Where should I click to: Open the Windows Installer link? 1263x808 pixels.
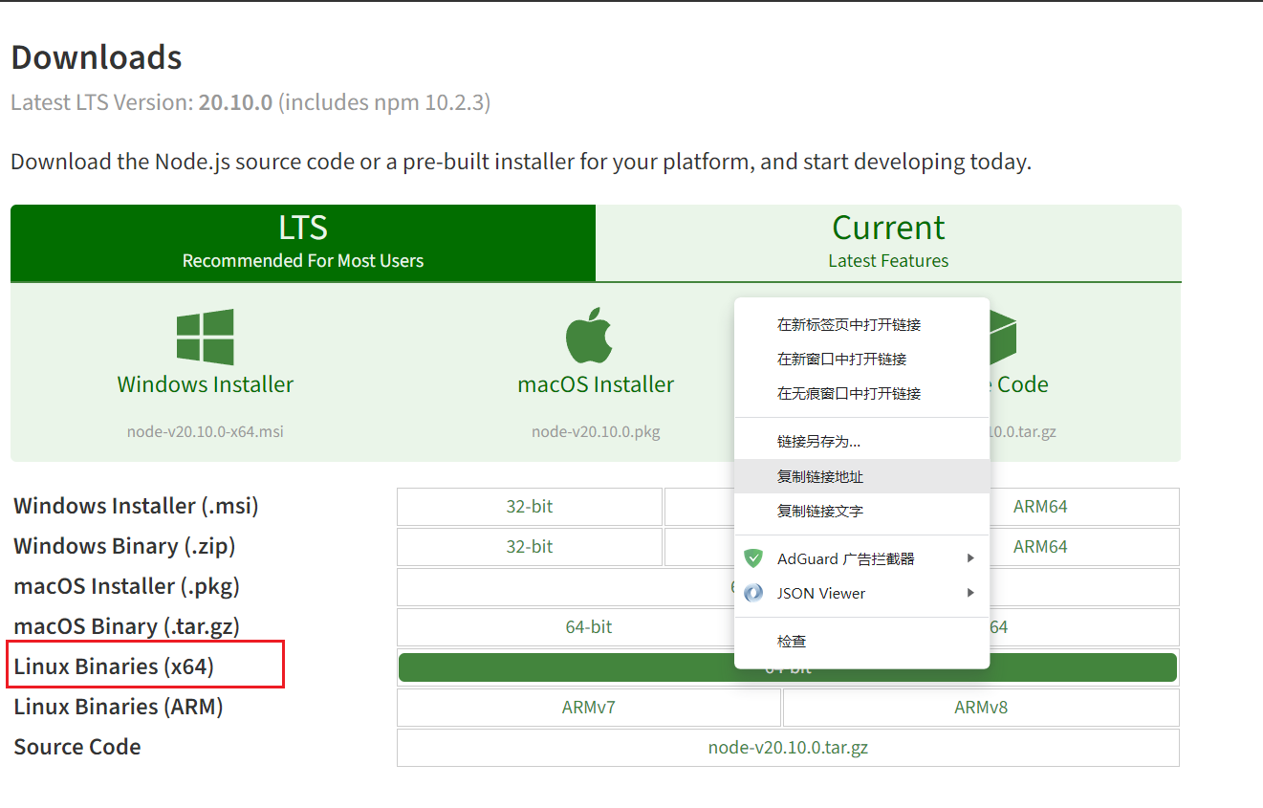click(206, 384)
